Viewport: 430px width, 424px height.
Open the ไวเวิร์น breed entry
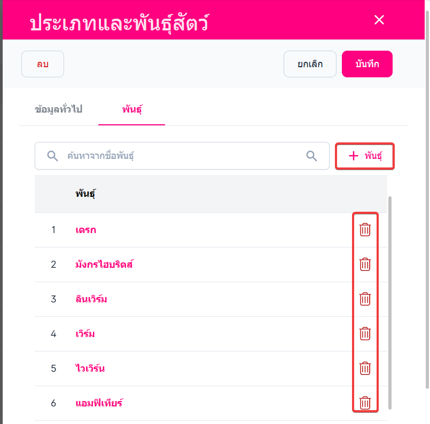(x=91, y=368)
